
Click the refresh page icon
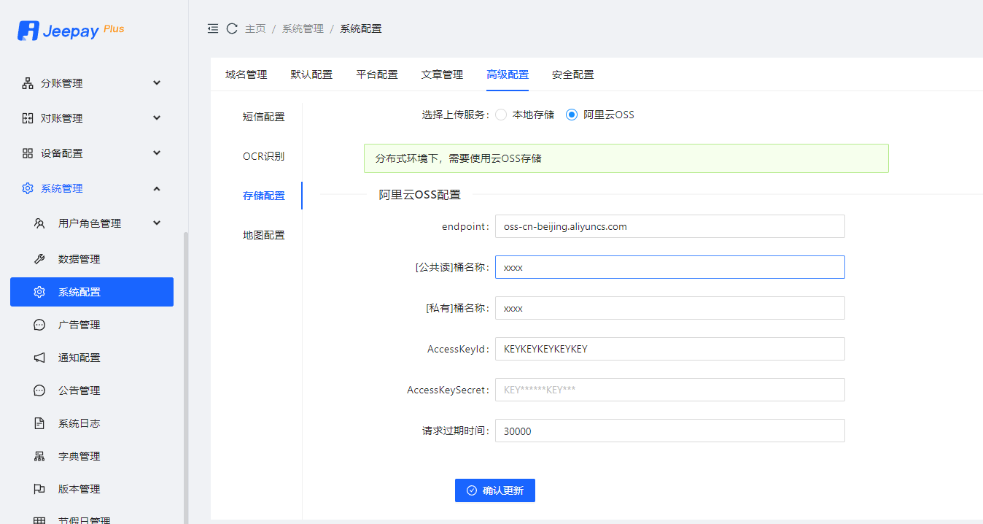[x=232, y=28]
